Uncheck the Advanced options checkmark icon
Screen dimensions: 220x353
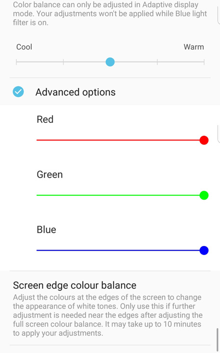(x=18, y=92)
